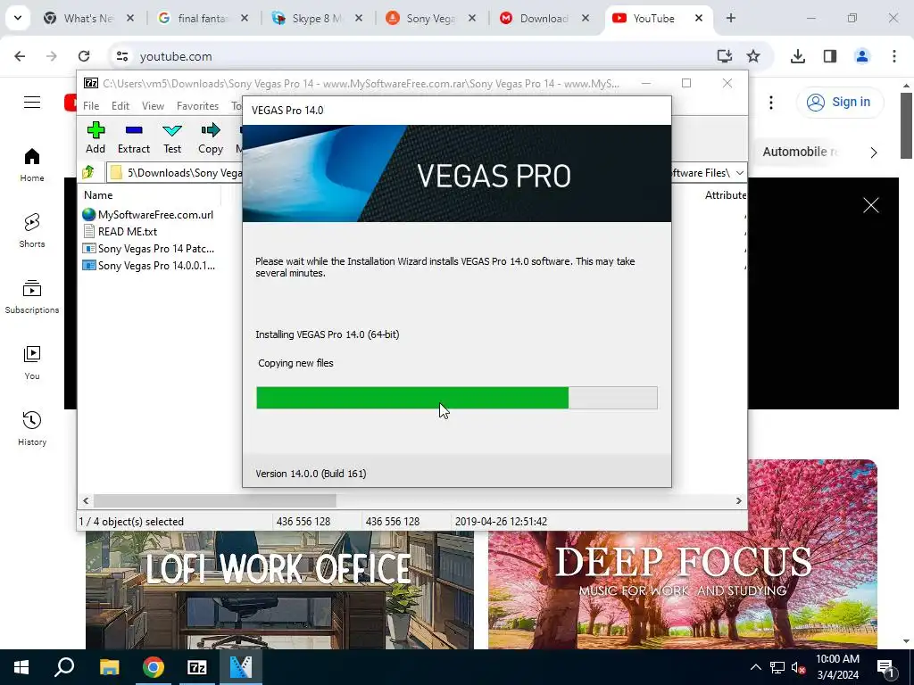Image resolution: width=914 pixels, height=685 pixels.
Task: Open 7-Zip address path dropdown
Action: [x=739, y=172]
